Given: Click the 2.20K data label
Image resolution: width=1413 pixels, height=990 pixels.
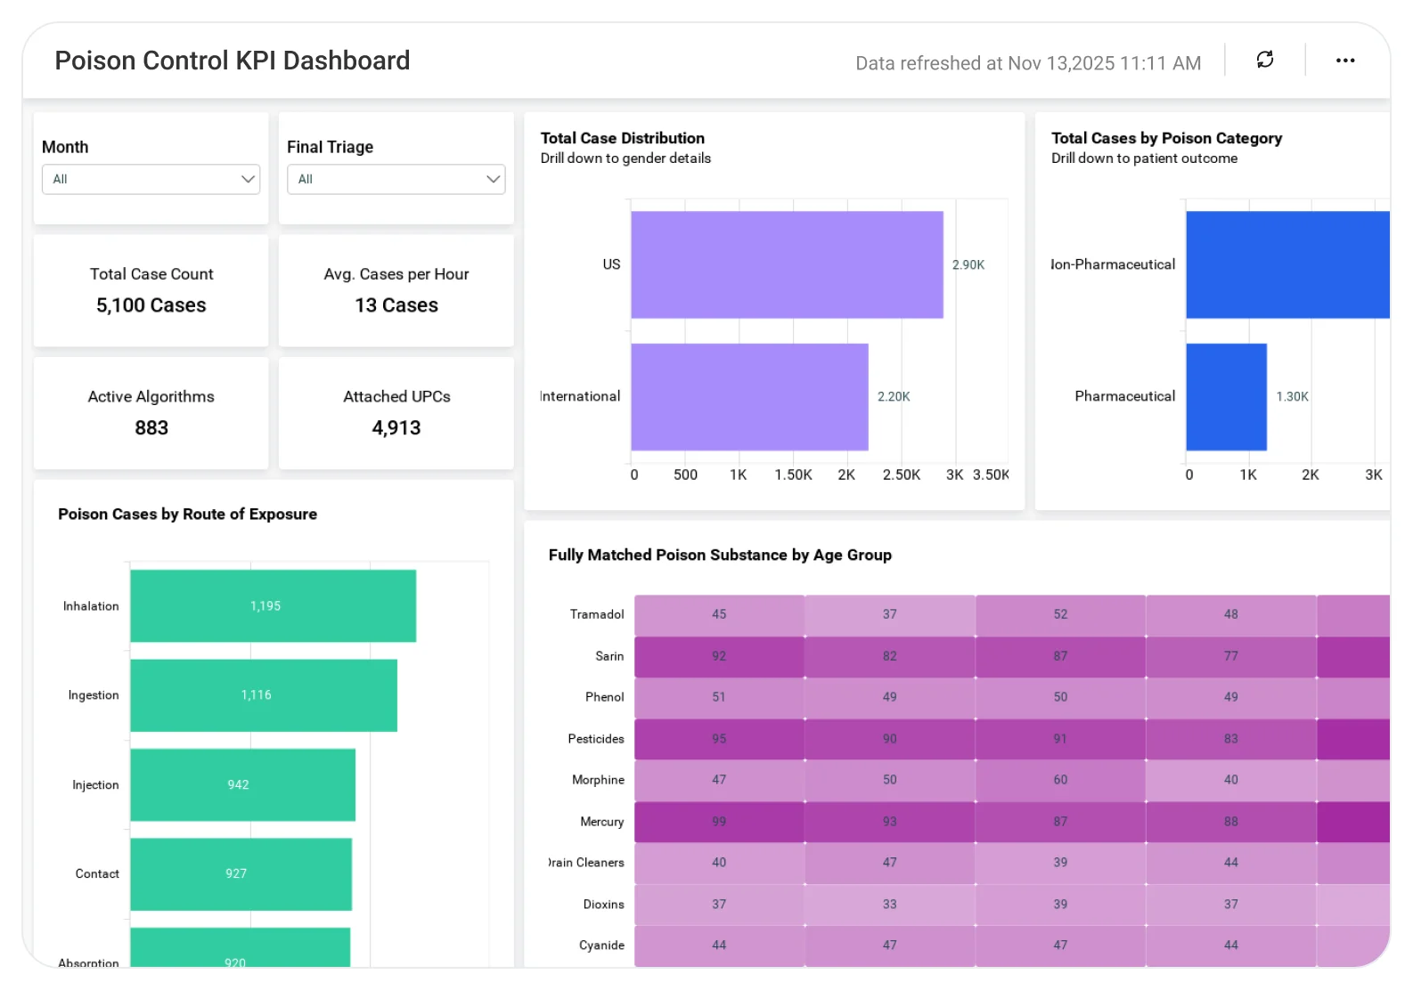Looking at the screenshot, I should click(894, 397).
